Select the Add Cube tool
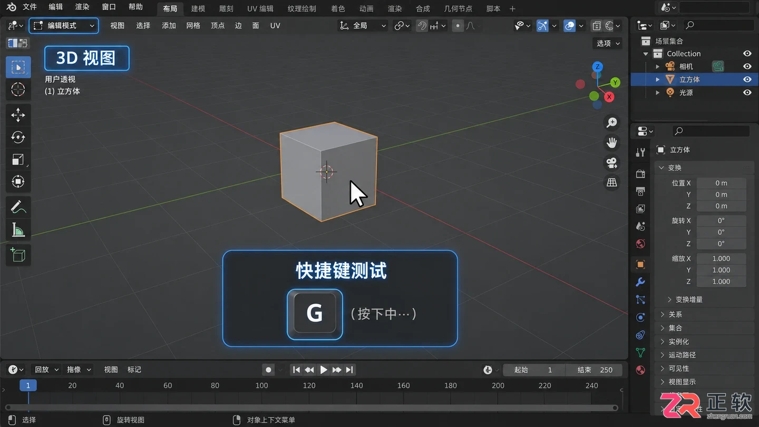Screen dimensions: 759x427 point(18,255)
